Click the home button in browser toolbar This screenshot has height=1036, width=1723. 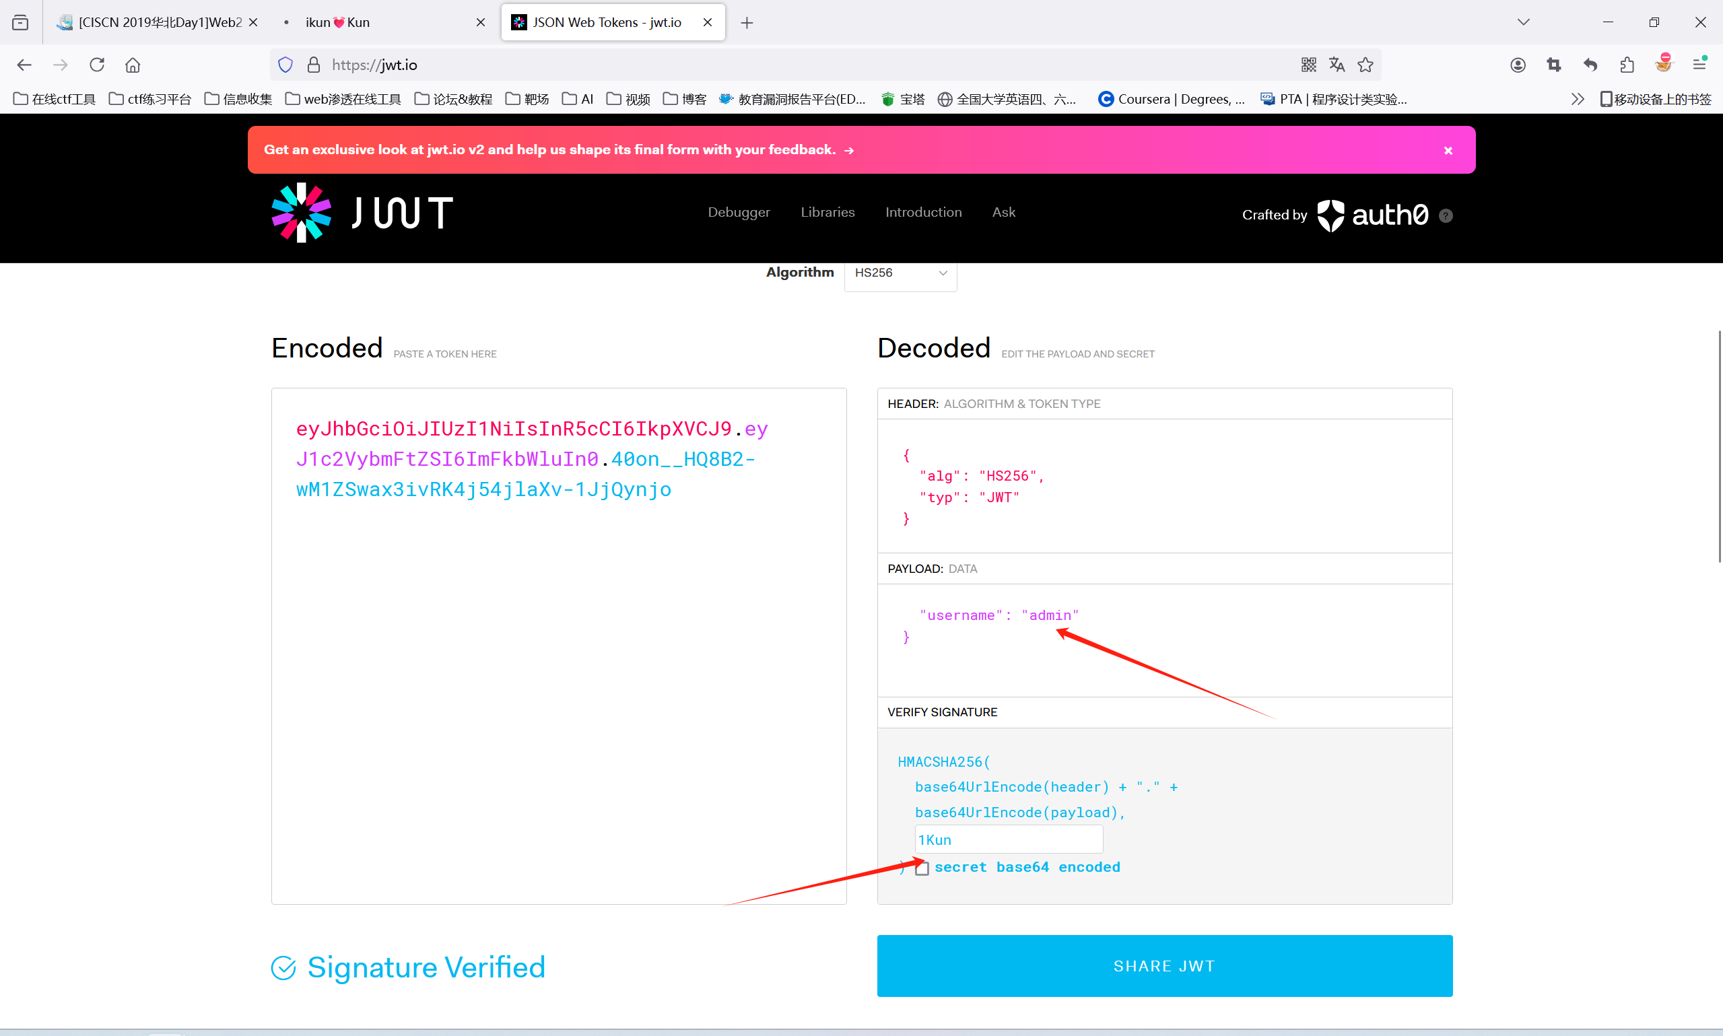coord(133,65)
